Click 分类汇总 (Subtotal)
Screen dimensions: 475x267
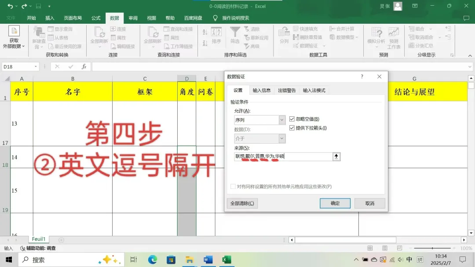click(x=421, y=46)
